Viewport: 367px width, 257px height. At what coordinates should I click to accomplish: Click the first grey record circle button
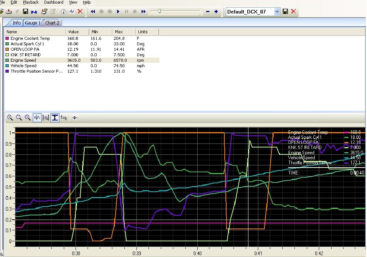101,11
